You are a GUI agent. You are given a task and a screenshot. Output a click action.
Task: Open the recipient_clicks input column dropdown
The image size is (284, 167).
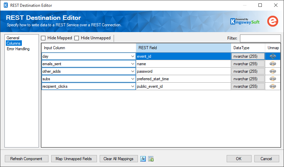(132, 86)
